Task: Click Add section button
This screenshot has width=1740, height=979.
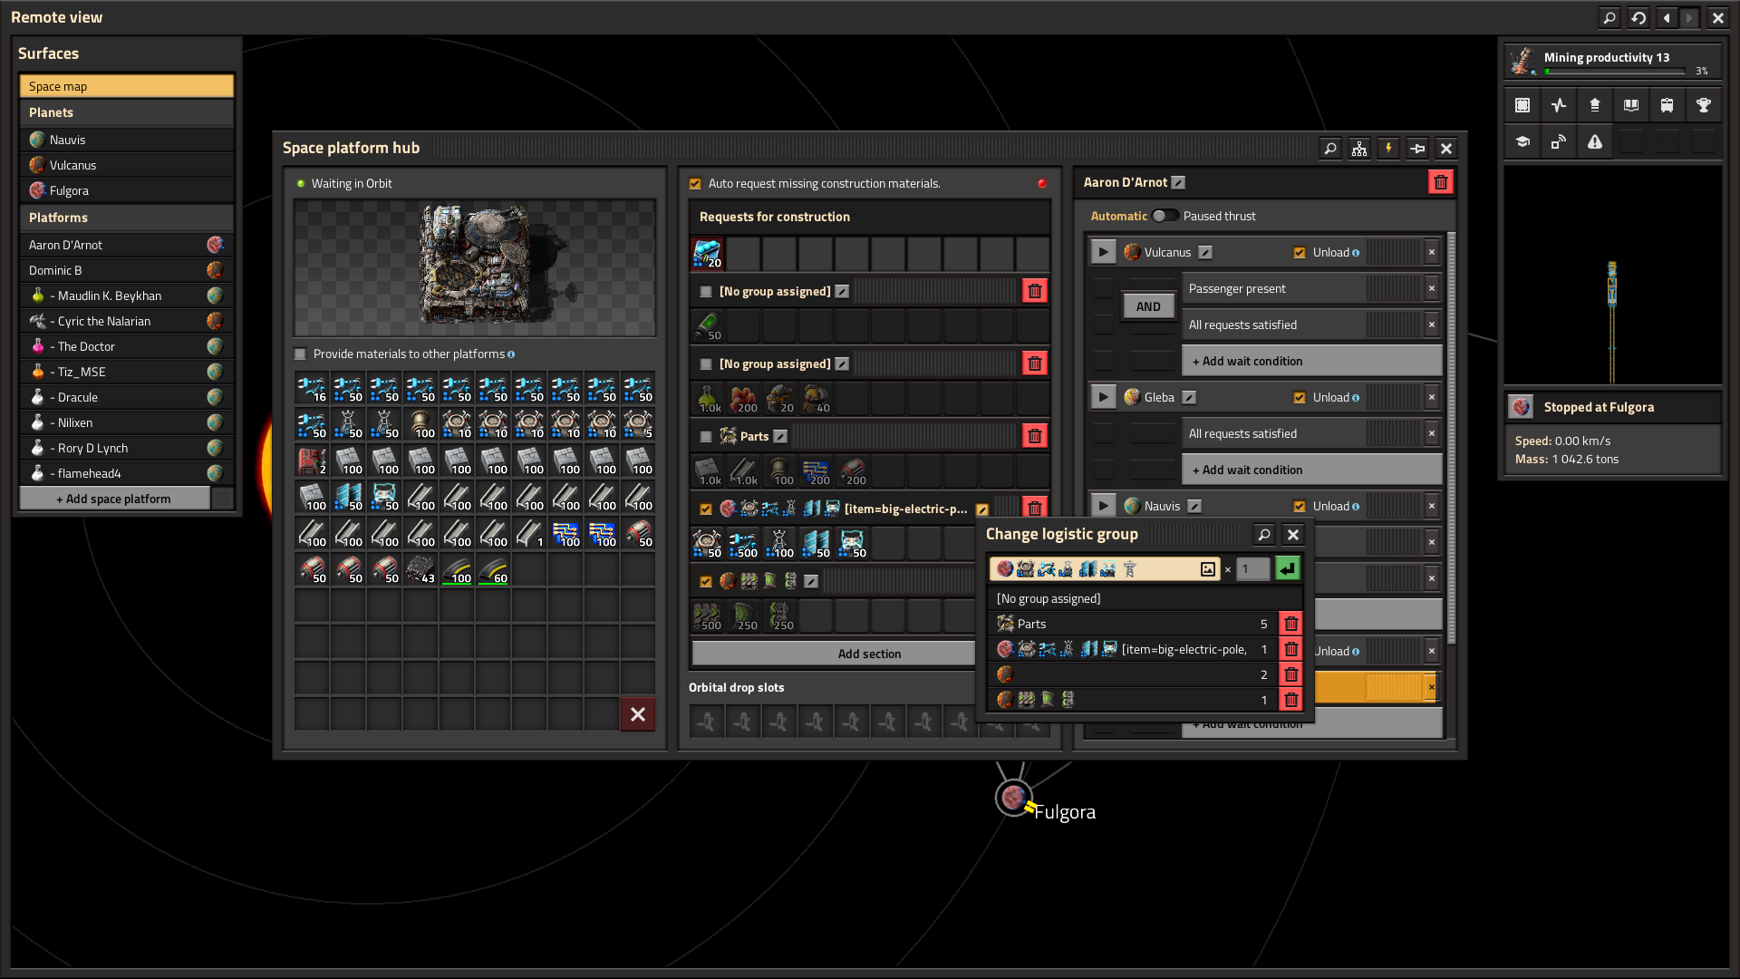Action: coord(834,654)
